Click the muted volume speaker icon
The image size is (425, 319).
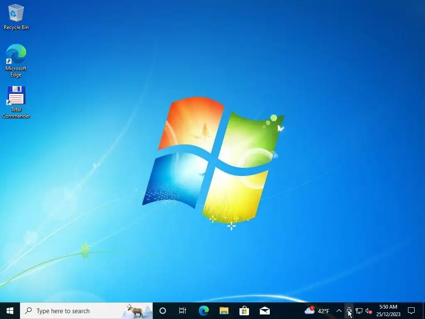click(369, 311)
